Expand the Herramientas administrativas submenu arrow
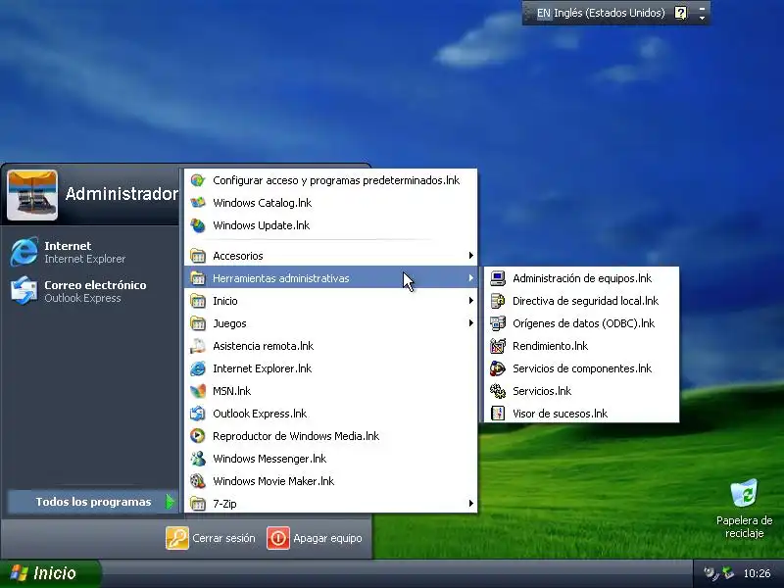Viewport: 784px width, 588px height. tap(471, 278)
